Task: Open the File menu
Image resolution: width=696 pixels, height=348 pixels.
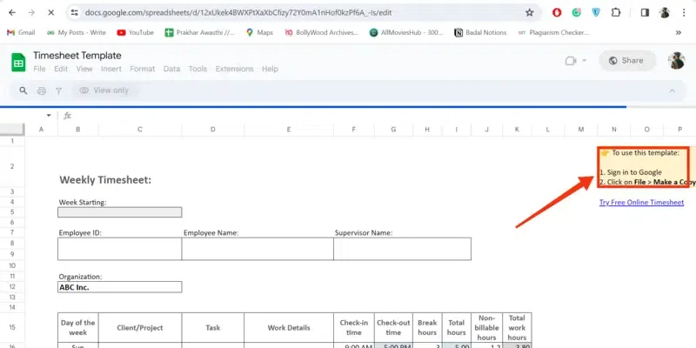Action: click(39, 69)
